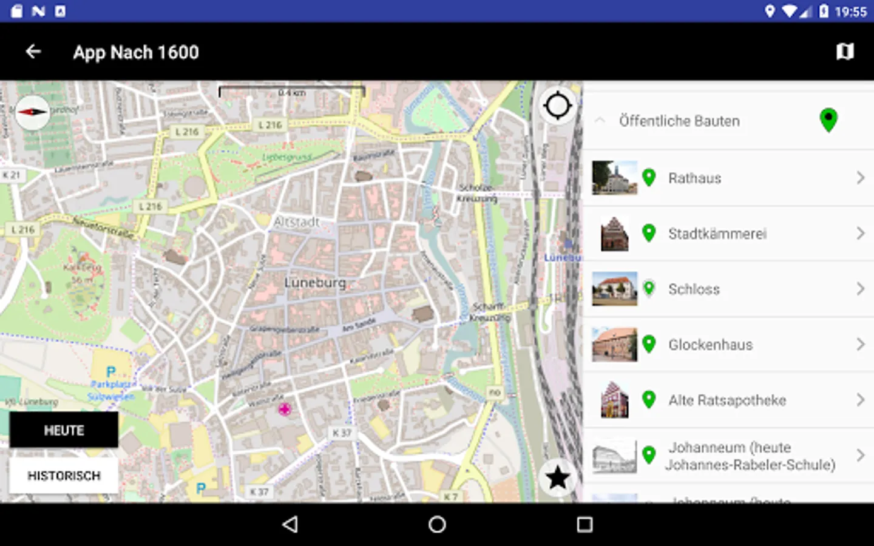
Task: Open the Rathaus thumbnail image
Action: [x=614, y=178]
